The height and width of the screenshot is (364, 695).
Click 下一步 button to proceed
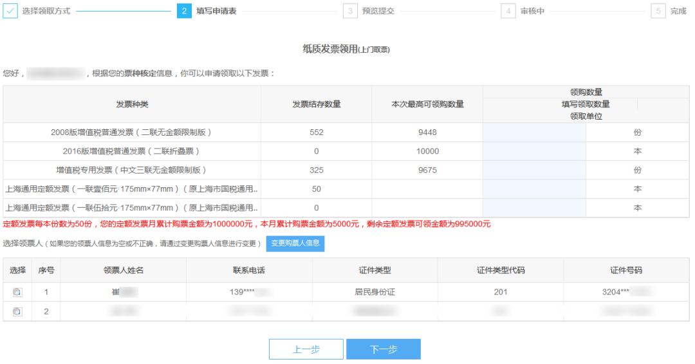(384, 349)
